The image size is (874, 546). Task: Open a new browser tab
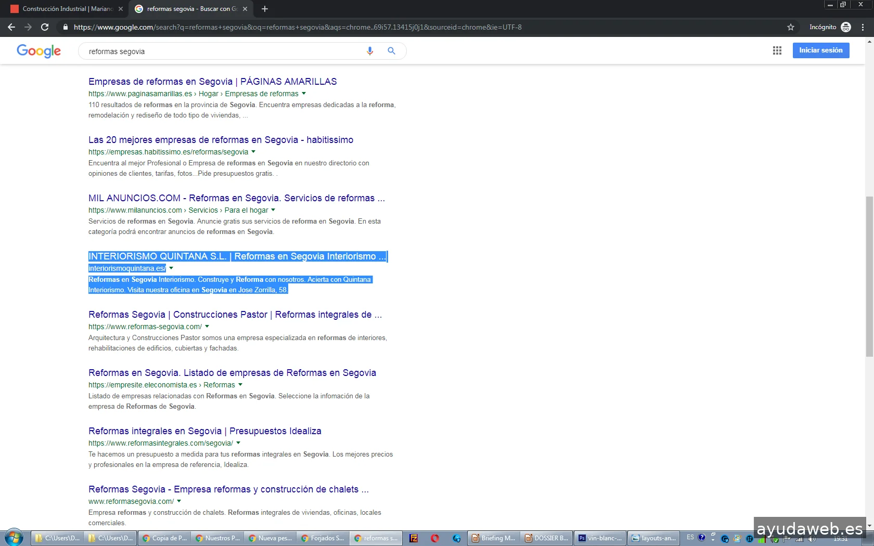[x=264, y=9]
